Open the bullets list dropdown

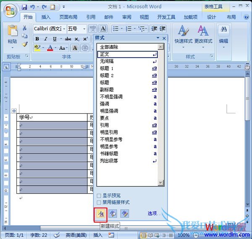(x=122, y=29)
